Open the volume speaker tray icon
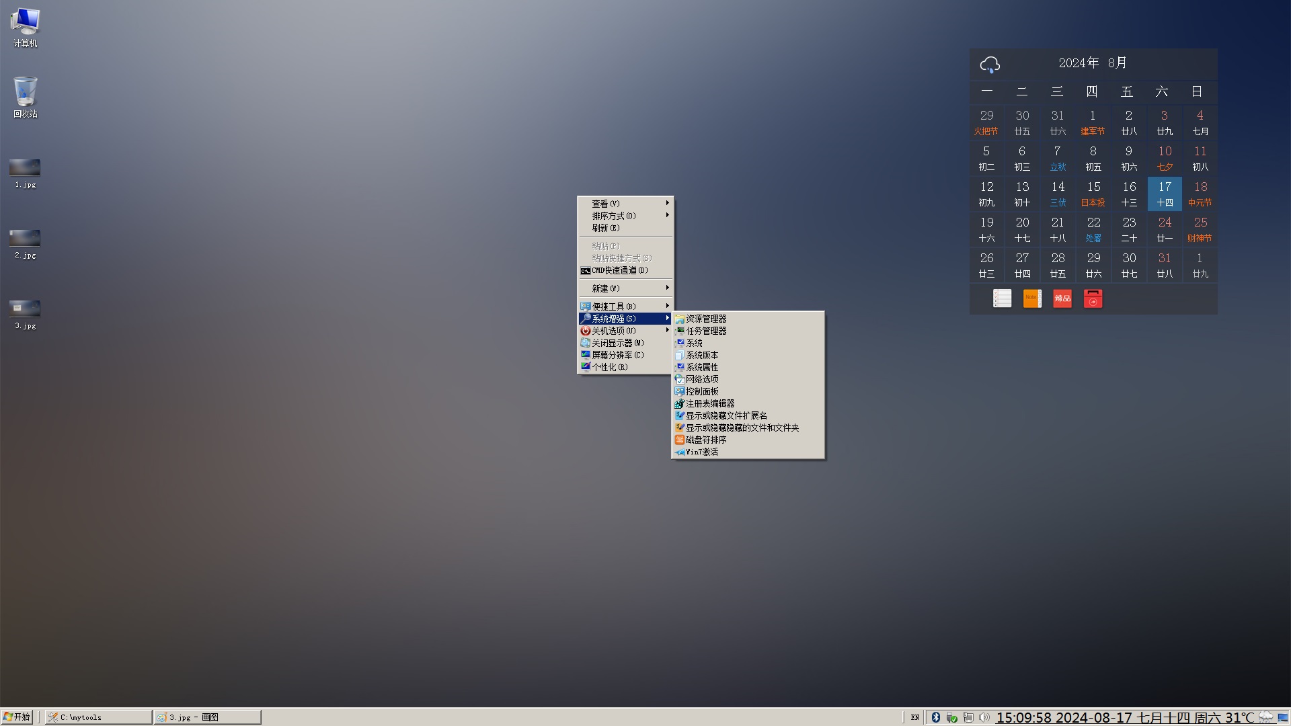The width and height of the screenshot is (1291, 726). click(x=984, y=717)
